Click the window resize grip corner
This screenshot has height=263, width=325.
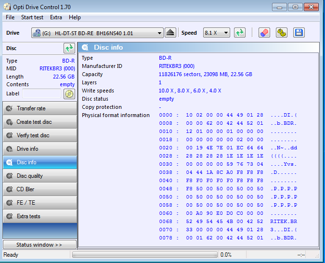317,256
